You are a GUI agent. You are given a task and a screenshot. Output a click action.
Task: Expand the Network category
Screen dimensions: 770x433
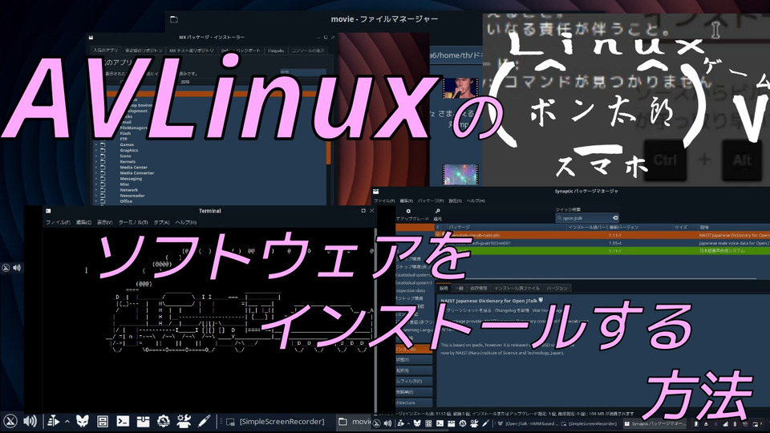95,190
